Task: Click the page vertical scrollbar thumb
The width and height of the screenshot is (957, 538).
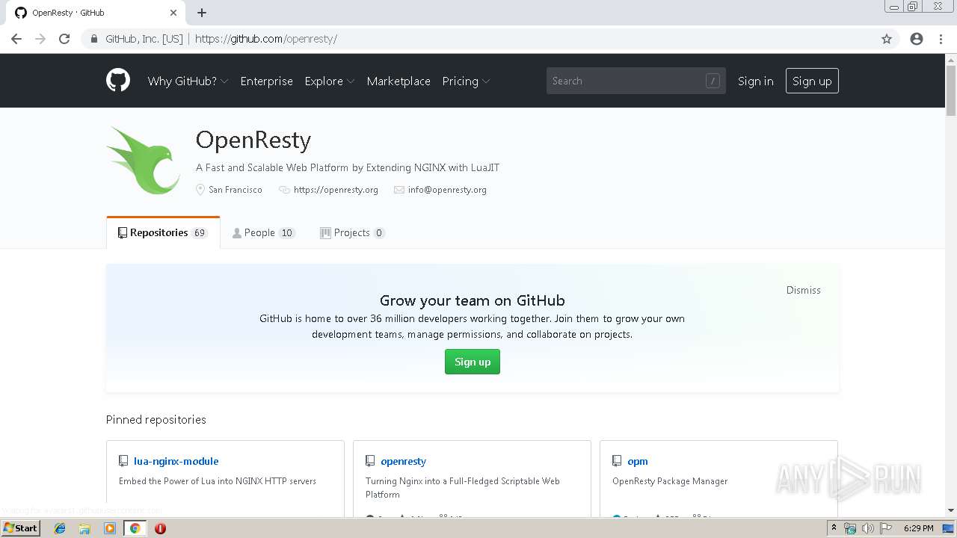Action: click(951, 90)
